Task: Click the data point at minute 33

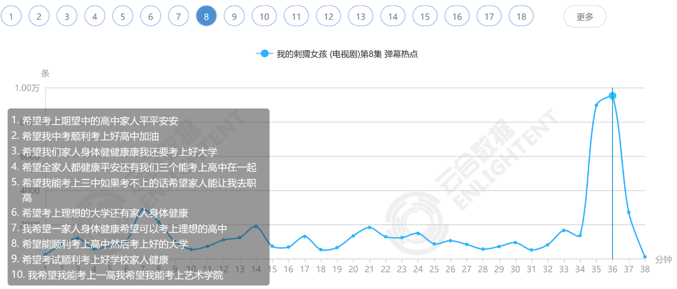Action: pyautogui.click(x=564, y=230)
